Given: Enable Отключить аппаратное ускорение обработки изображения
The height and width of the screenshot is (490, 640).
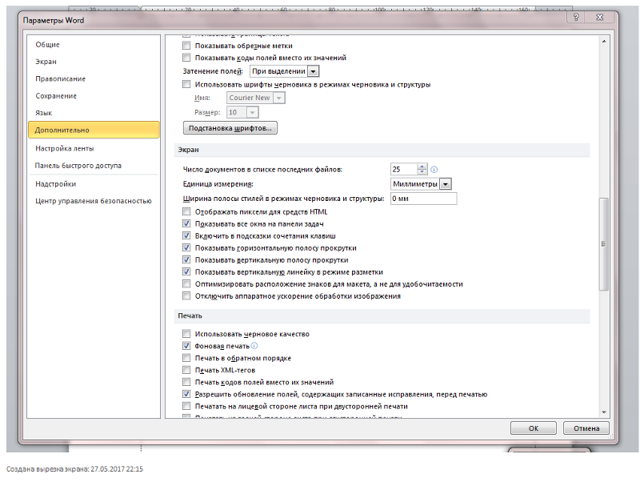Looking at the screenshot, I should [x=186, y=296].
